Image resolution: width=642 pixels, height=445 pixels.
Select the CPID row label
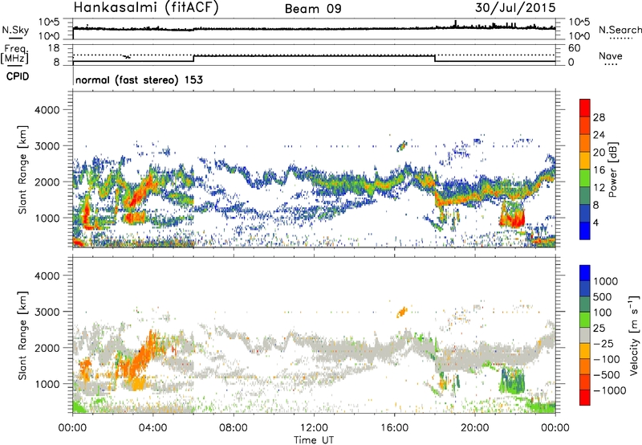click(18, 76)
